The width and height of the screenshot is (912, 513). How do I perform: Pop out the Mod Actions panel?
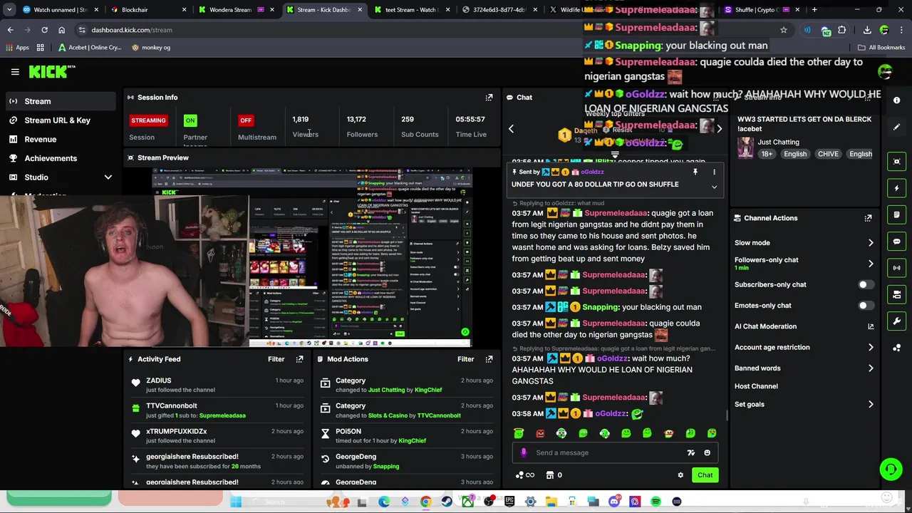coord(489,359)
